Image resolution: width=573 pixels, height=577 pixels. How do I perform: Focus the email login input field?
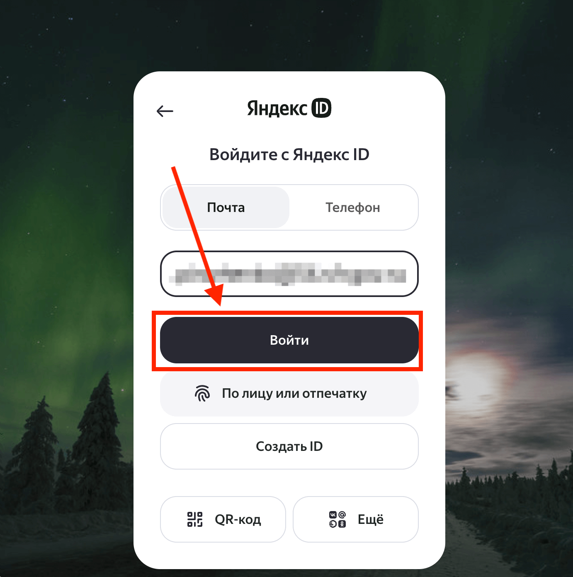[289, 274]
